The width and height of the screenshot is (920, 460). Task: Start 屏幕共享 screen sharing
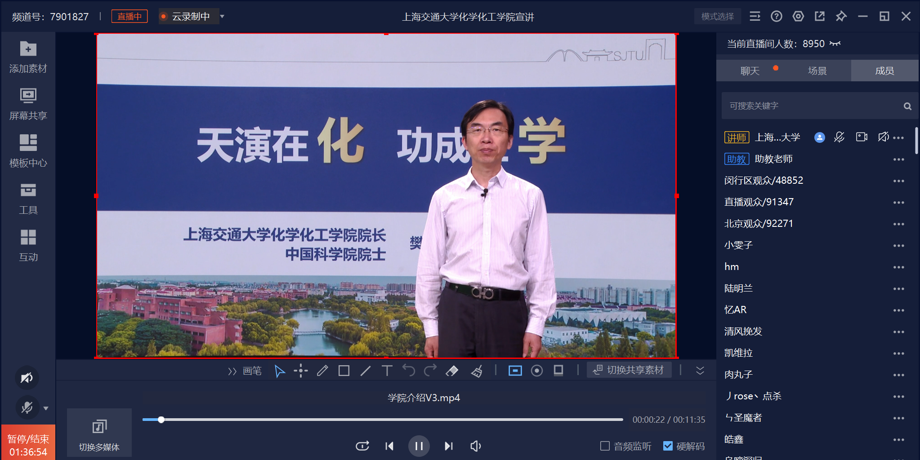coord(28,104)
